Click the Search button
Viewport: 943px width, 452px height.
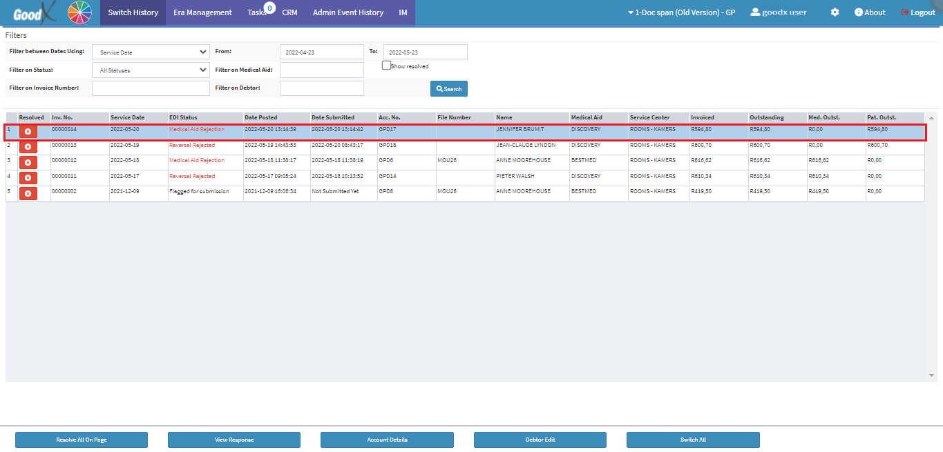coord(449,88)
